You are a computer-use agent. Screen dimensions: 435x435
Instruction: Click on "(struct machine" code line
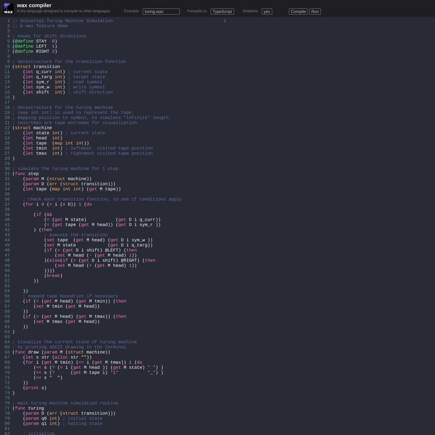pyautogui.click(x=32, y=128)
